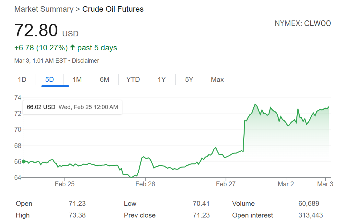Click the NYMEX: CLW00 ticker label
Viewport: 345px width, 224px height.
[303, 23]
